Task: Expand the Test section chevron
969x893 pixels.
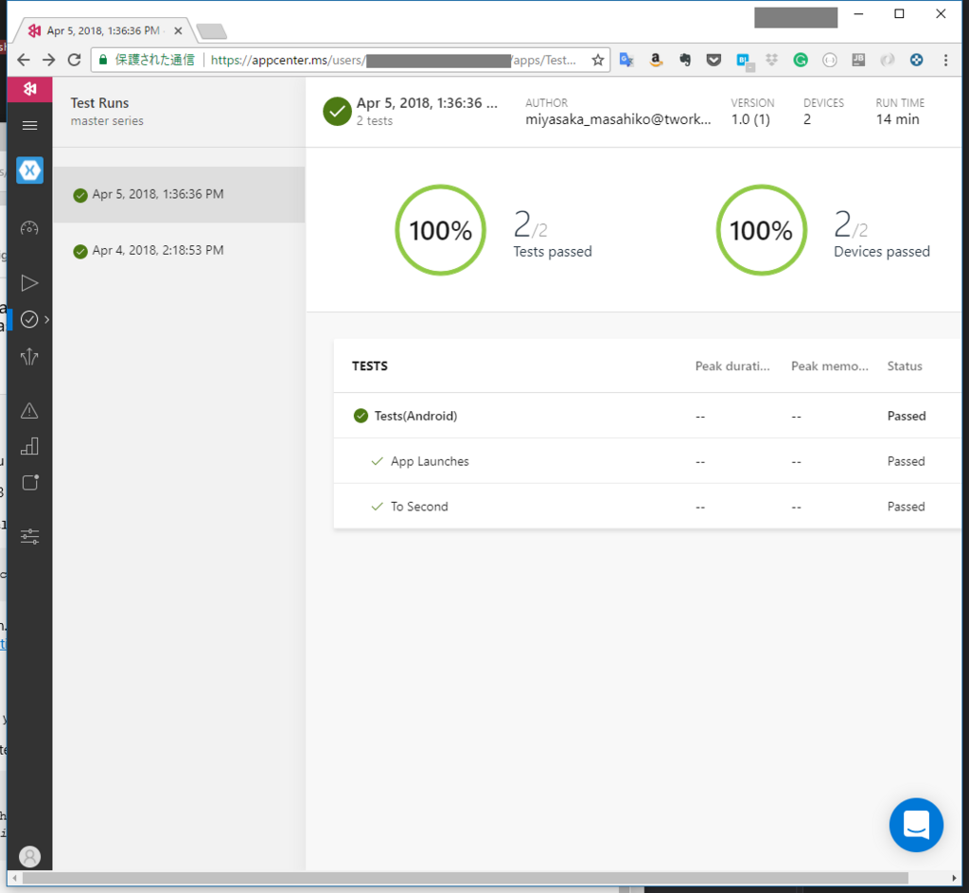Action: [x=47, y=319]
